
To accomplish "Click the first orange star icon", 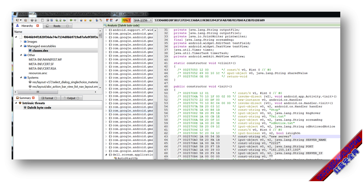I will [81, 20].
